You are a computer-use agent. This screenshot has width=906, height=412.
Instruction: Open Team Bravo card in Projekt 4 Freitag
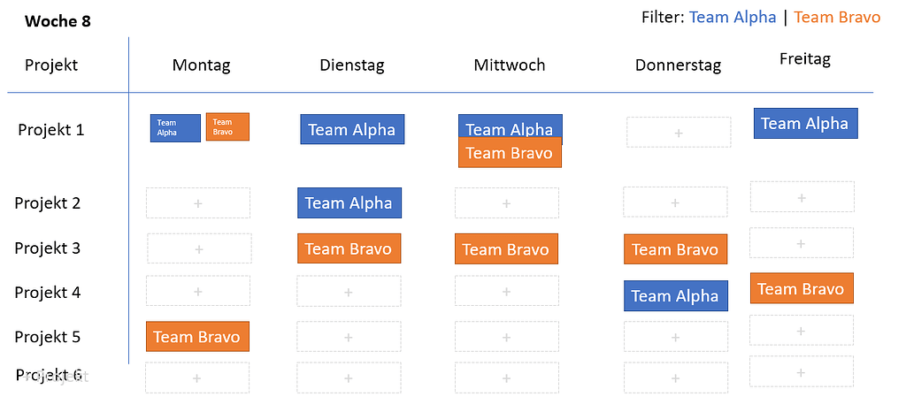(x=802, y=288)
